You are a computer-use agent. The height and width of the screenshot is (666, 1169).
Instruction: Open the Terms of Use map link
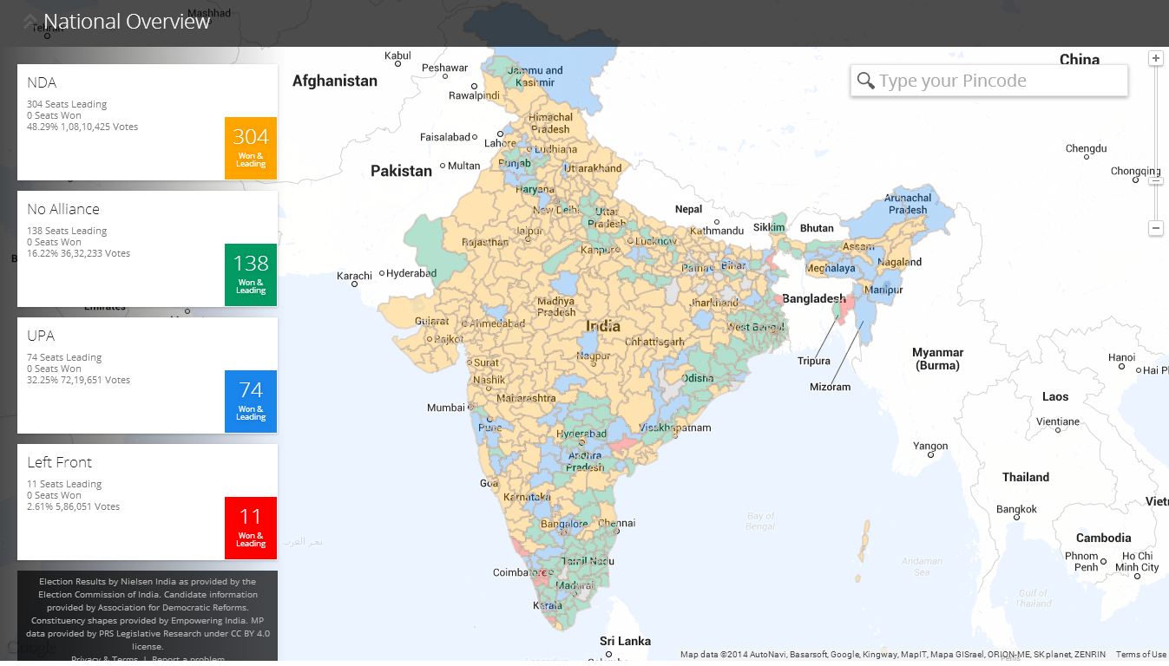click(1141, 655)
